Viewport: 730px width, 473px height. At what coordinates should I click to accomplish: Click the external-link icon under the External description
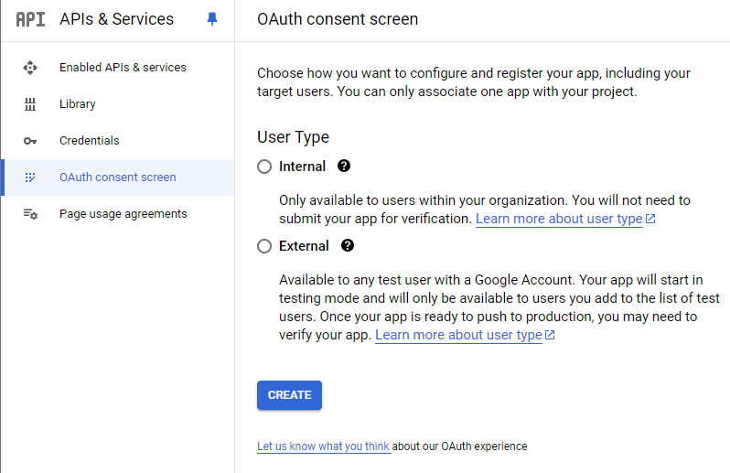pos(550,336)
